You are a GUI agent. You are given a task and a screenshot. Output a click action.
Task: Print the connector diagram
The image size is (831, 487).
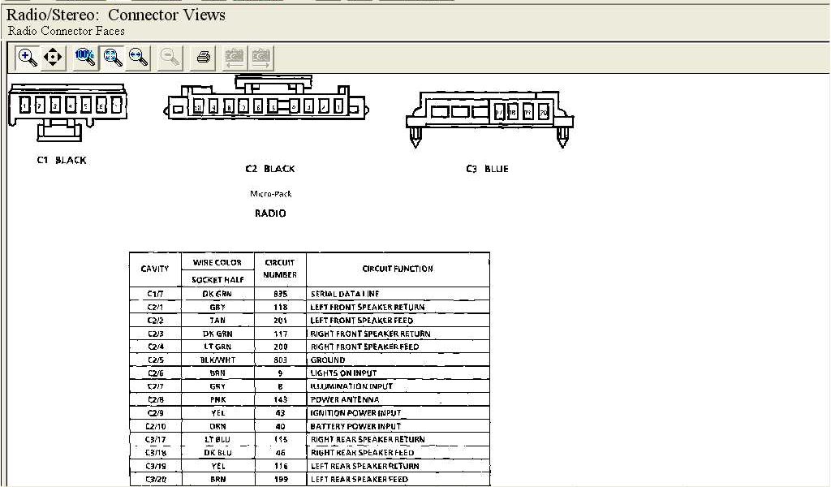click(x=204, y=57)
